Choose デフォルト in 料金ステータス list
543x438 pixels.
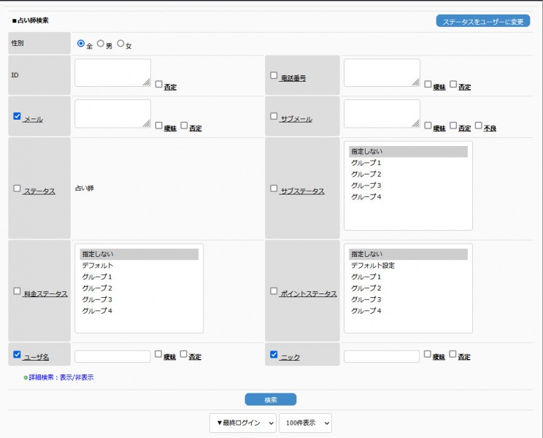coord(97,266)
